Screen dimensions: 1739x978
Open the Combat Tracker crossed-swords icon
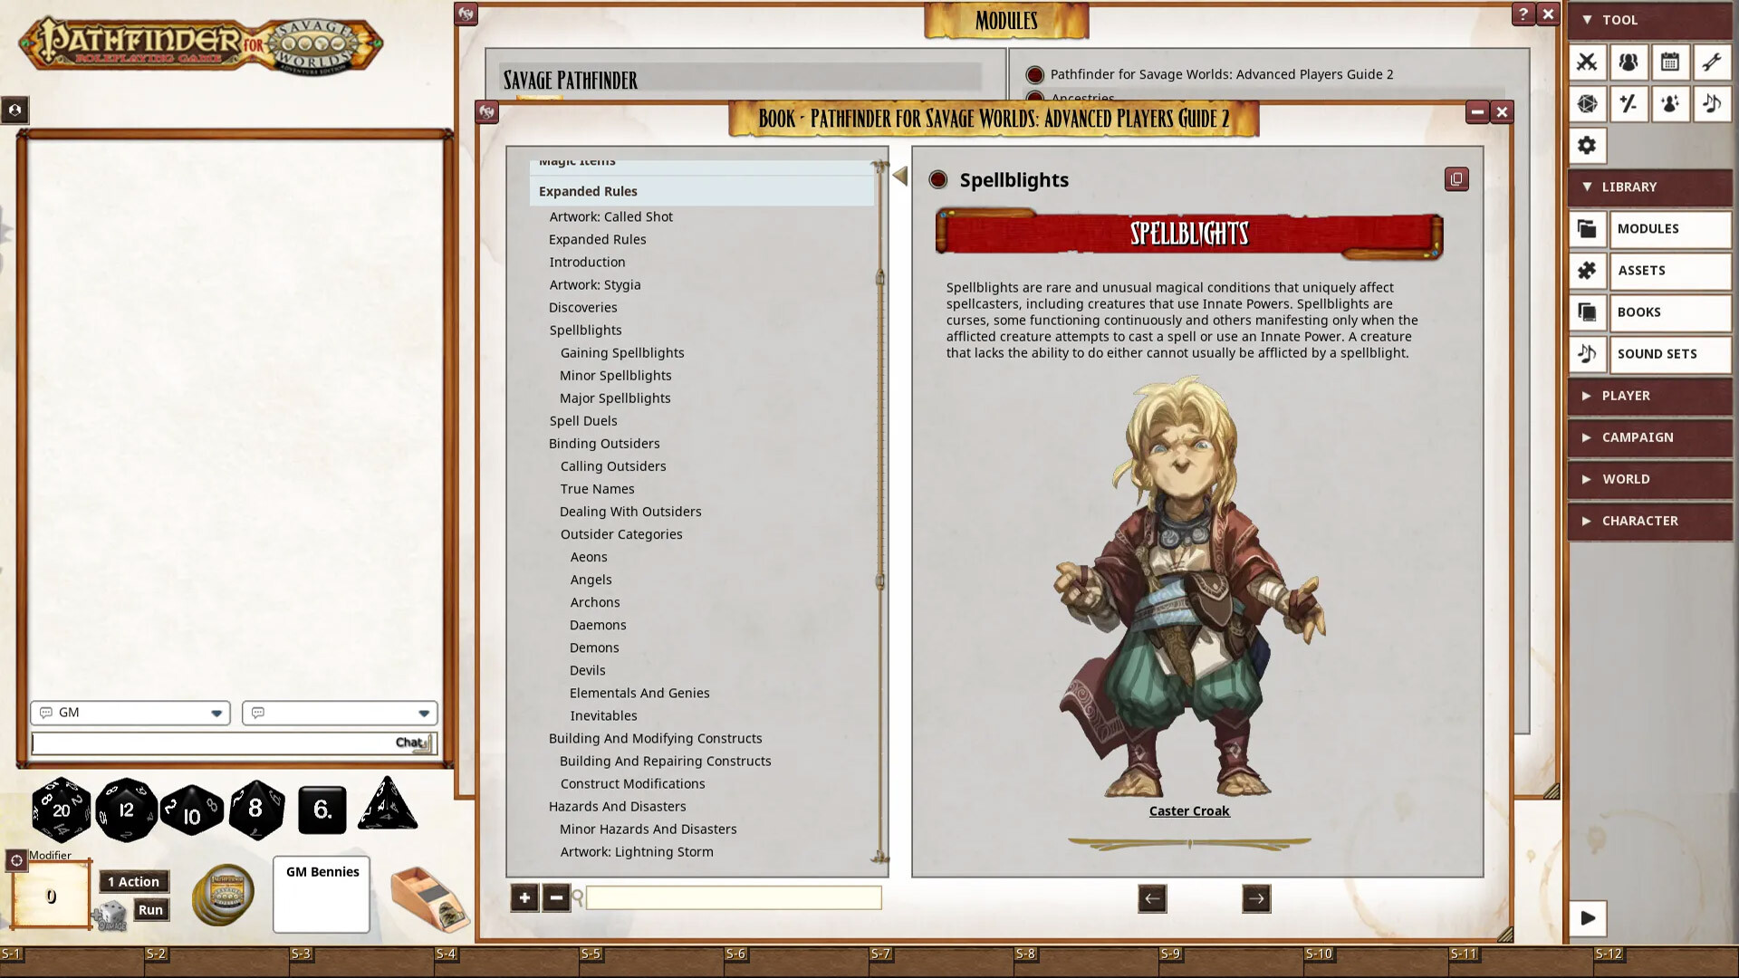[1588, 62]
